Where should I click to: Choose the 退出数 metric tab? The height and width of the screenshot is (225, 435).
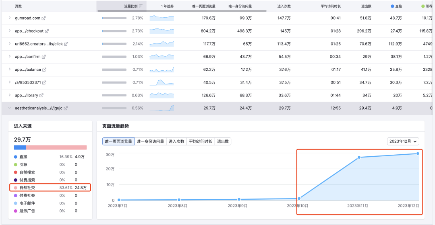click(x=223, y=141)
